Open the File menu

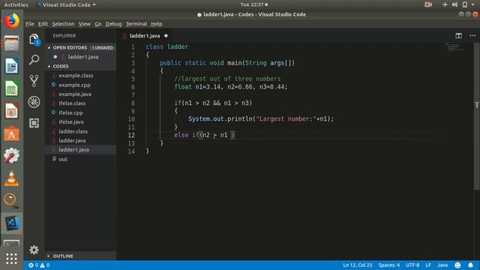[30, 24]
